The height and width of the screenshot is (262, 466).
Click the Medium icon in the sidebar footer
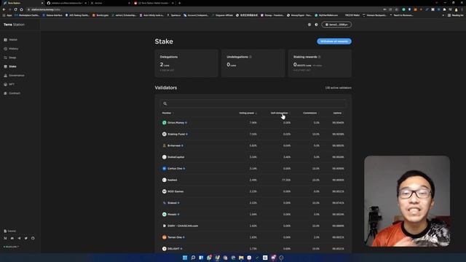click(x=5, y=238)
